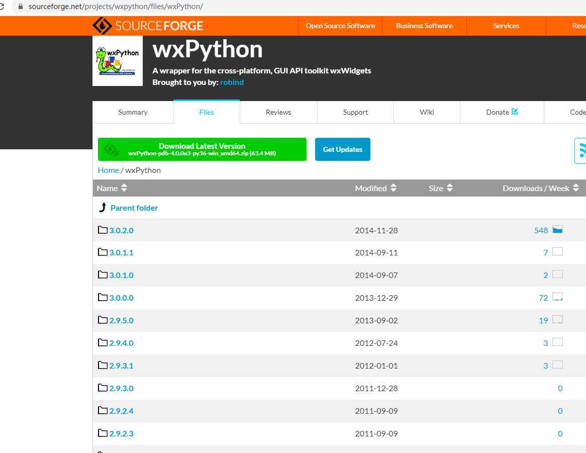Open folder icon for 3.0.1.1

click(103, 252)
